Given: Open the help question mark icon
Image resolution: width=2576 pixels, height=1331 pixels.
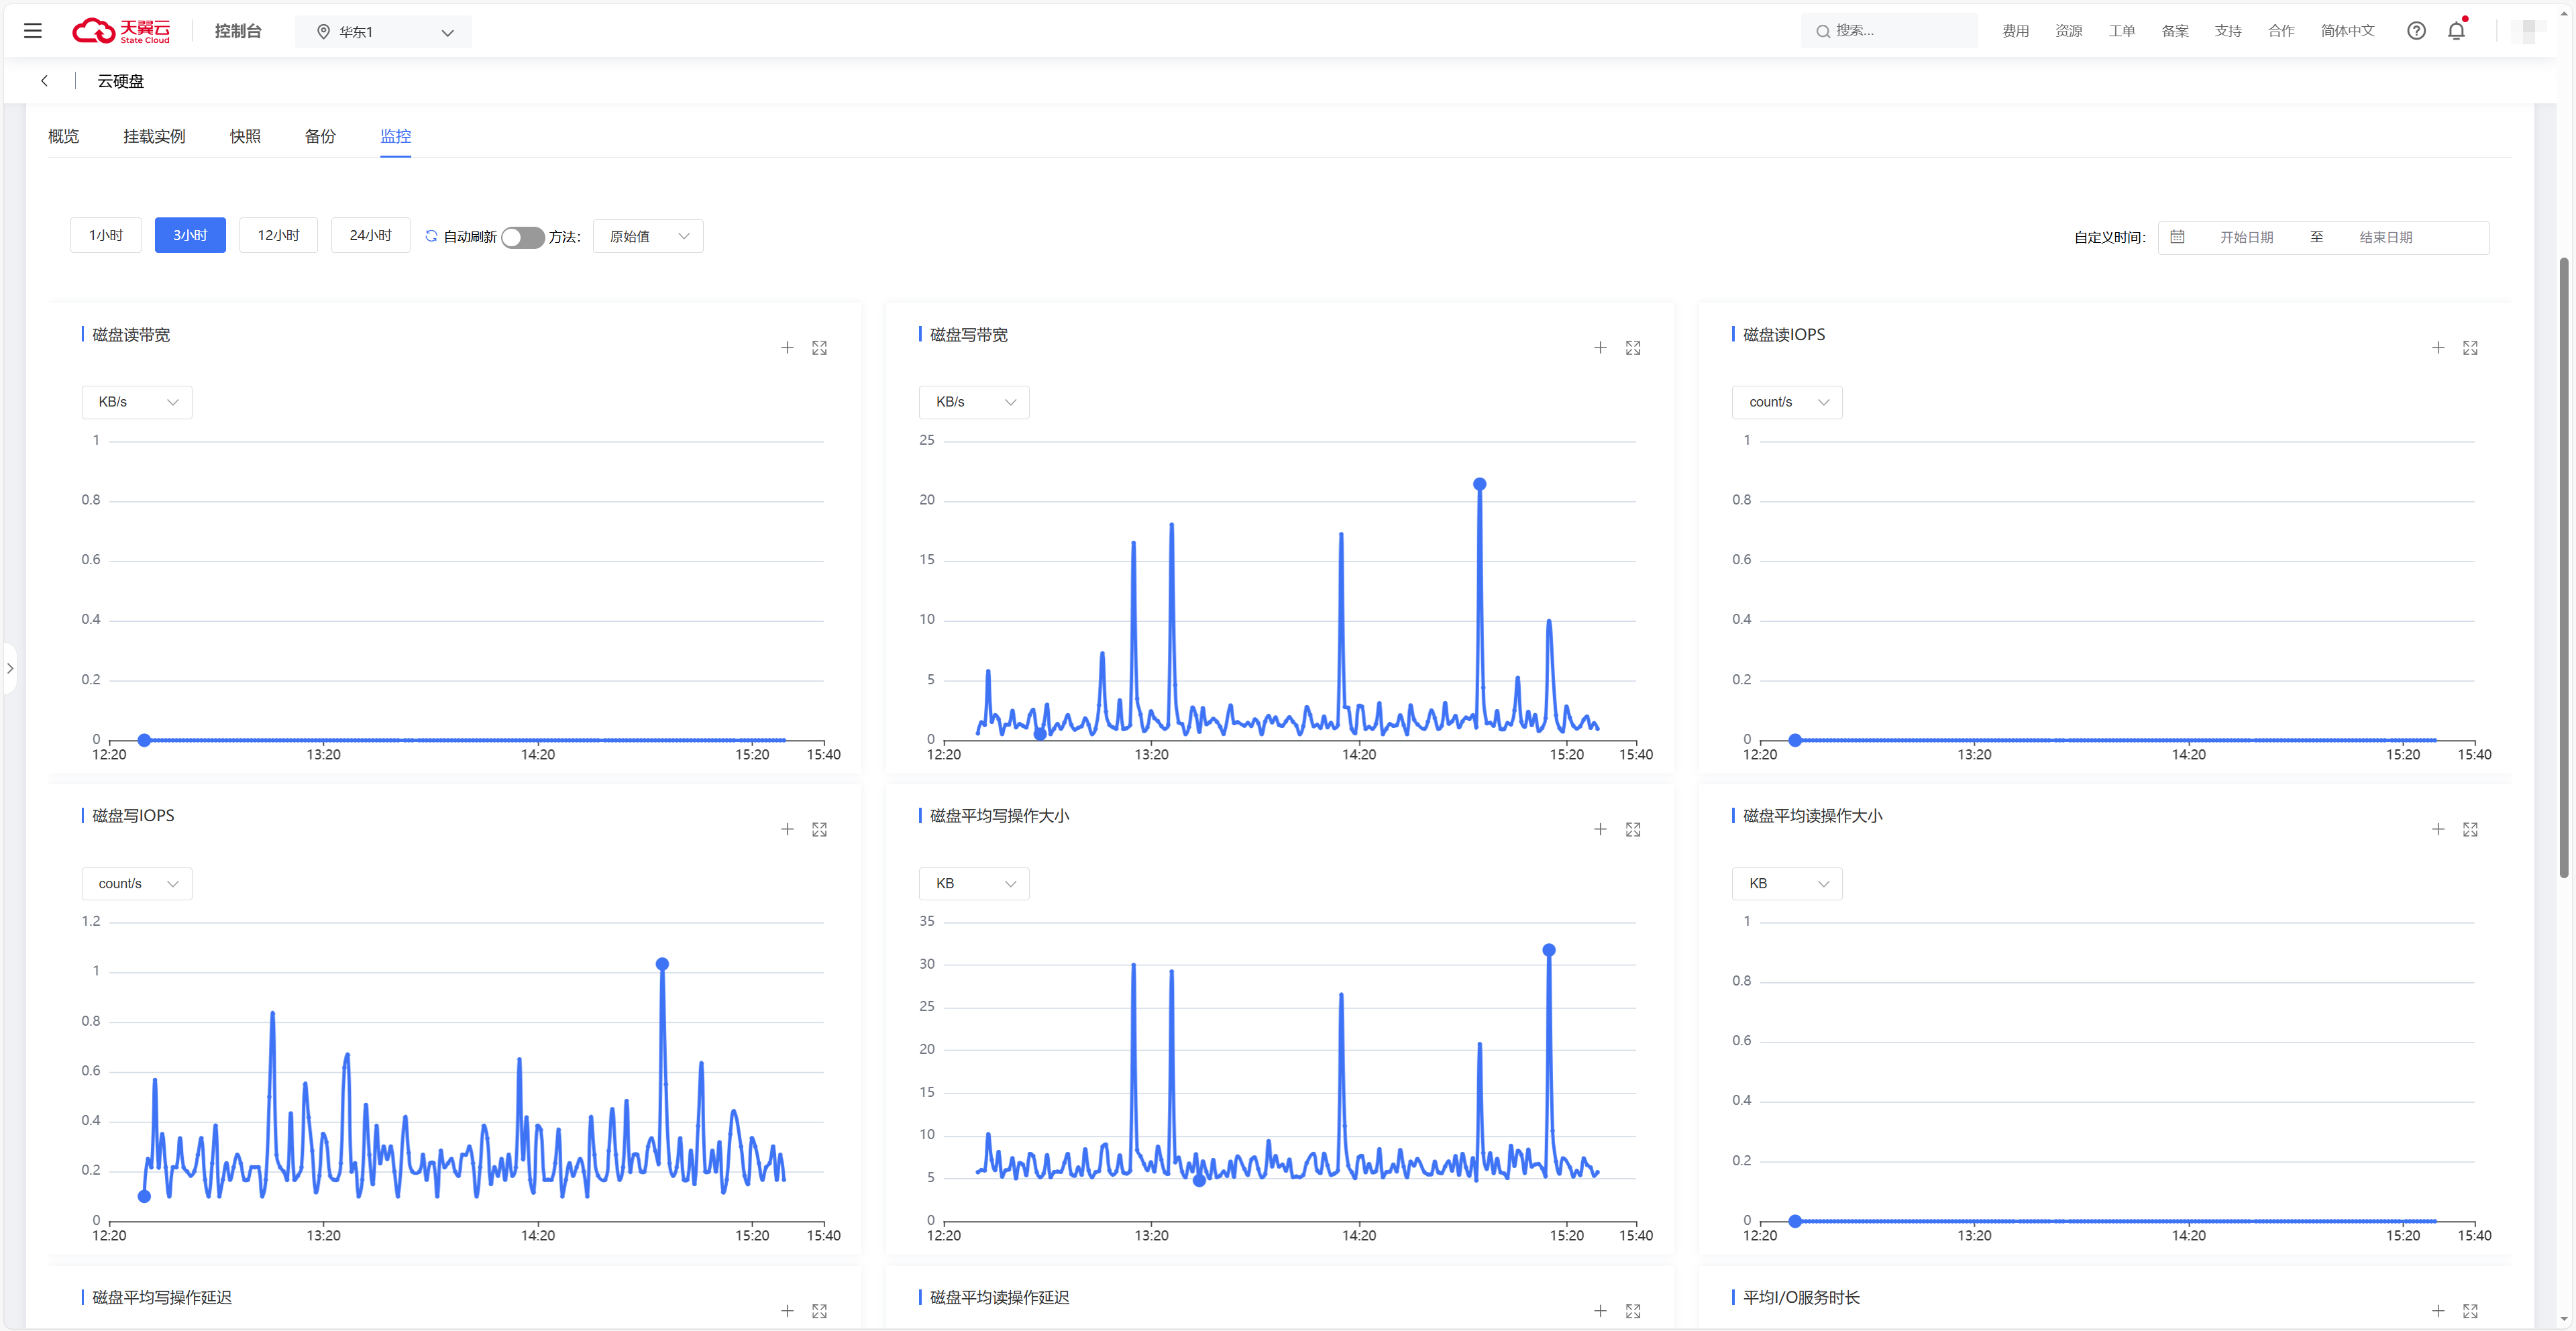Looking at the screenshot, I should [x=2416, y=31].
